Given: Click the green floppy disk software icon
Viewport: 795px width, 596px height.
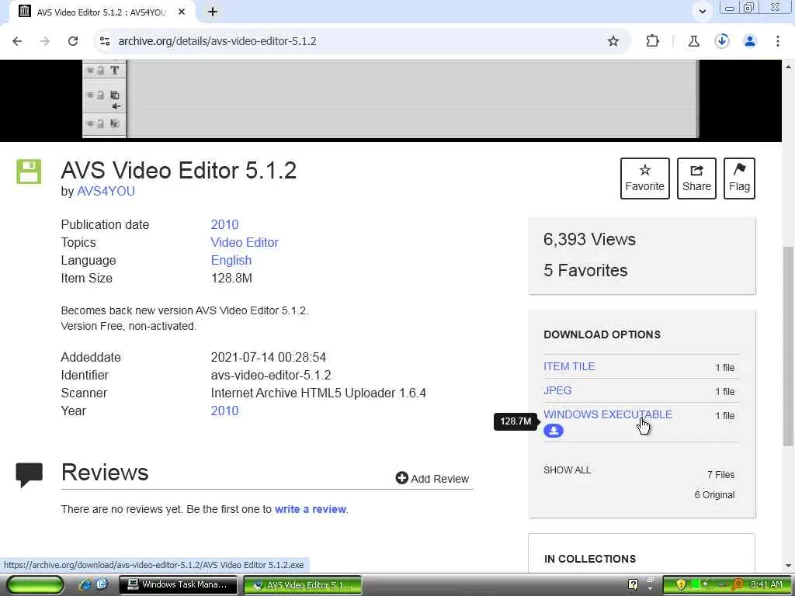Looking at the screenshot, I should tap(29, 172).
